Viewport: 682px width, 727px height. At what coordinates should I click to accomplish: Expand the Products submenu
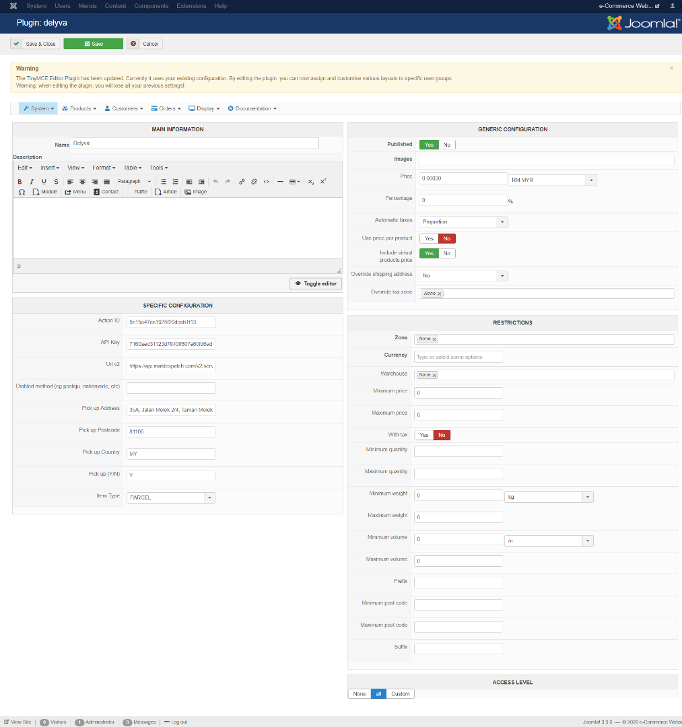79,108
